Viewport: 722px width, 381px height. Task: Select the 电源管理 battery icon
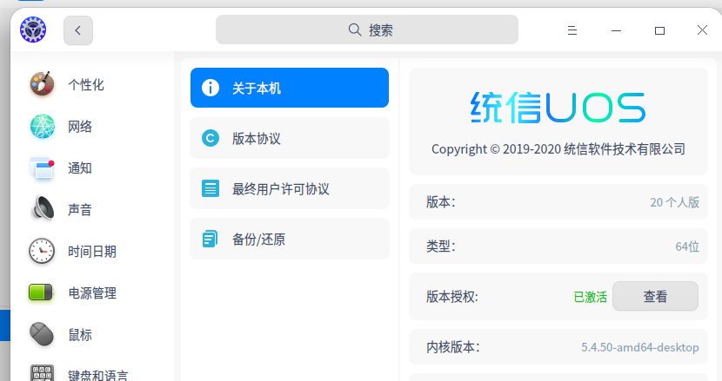(42, 293)
